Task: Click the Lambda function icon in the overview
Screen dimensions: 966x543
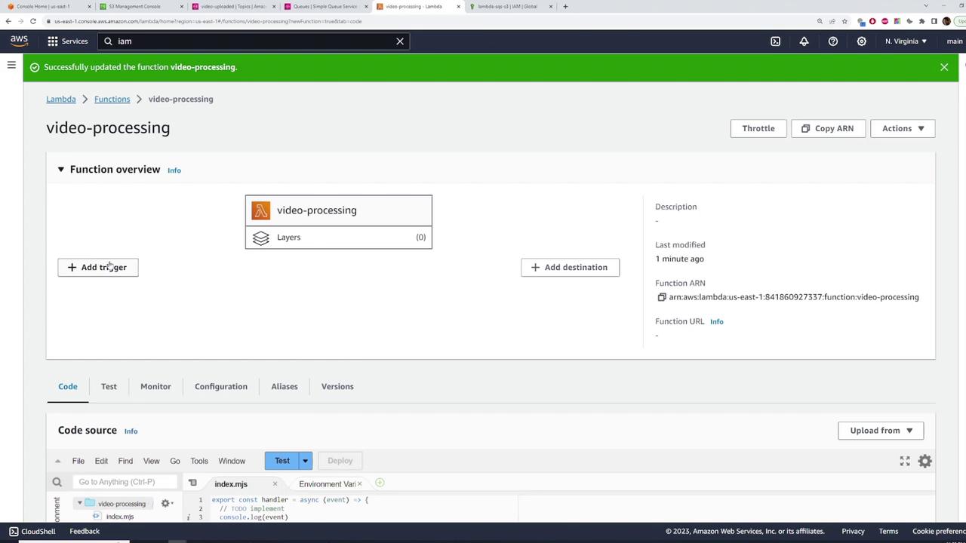Action: click(x=261, y=210)
